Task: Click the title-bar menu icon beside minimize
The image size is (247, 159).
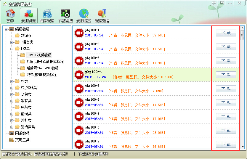Action: coord(222,3)
